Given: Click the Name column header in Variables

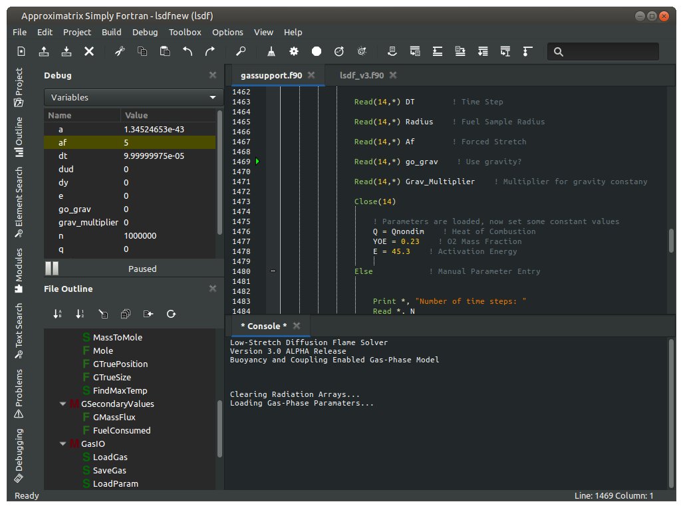Looking at the screenshot, I should point(82,115).
